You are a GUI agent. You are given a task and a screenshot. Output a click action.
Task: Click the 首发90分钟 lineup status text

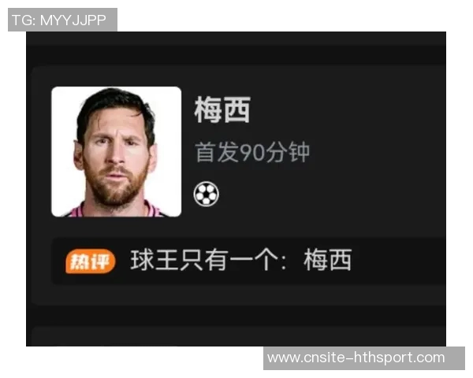(x=252, y=152)
